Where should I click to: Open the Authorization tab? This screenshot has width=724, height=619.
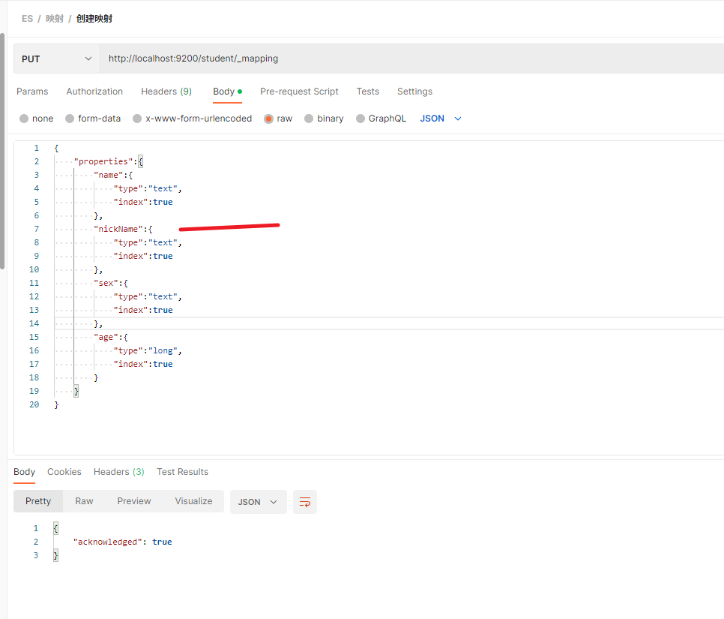tap(94, 92)
